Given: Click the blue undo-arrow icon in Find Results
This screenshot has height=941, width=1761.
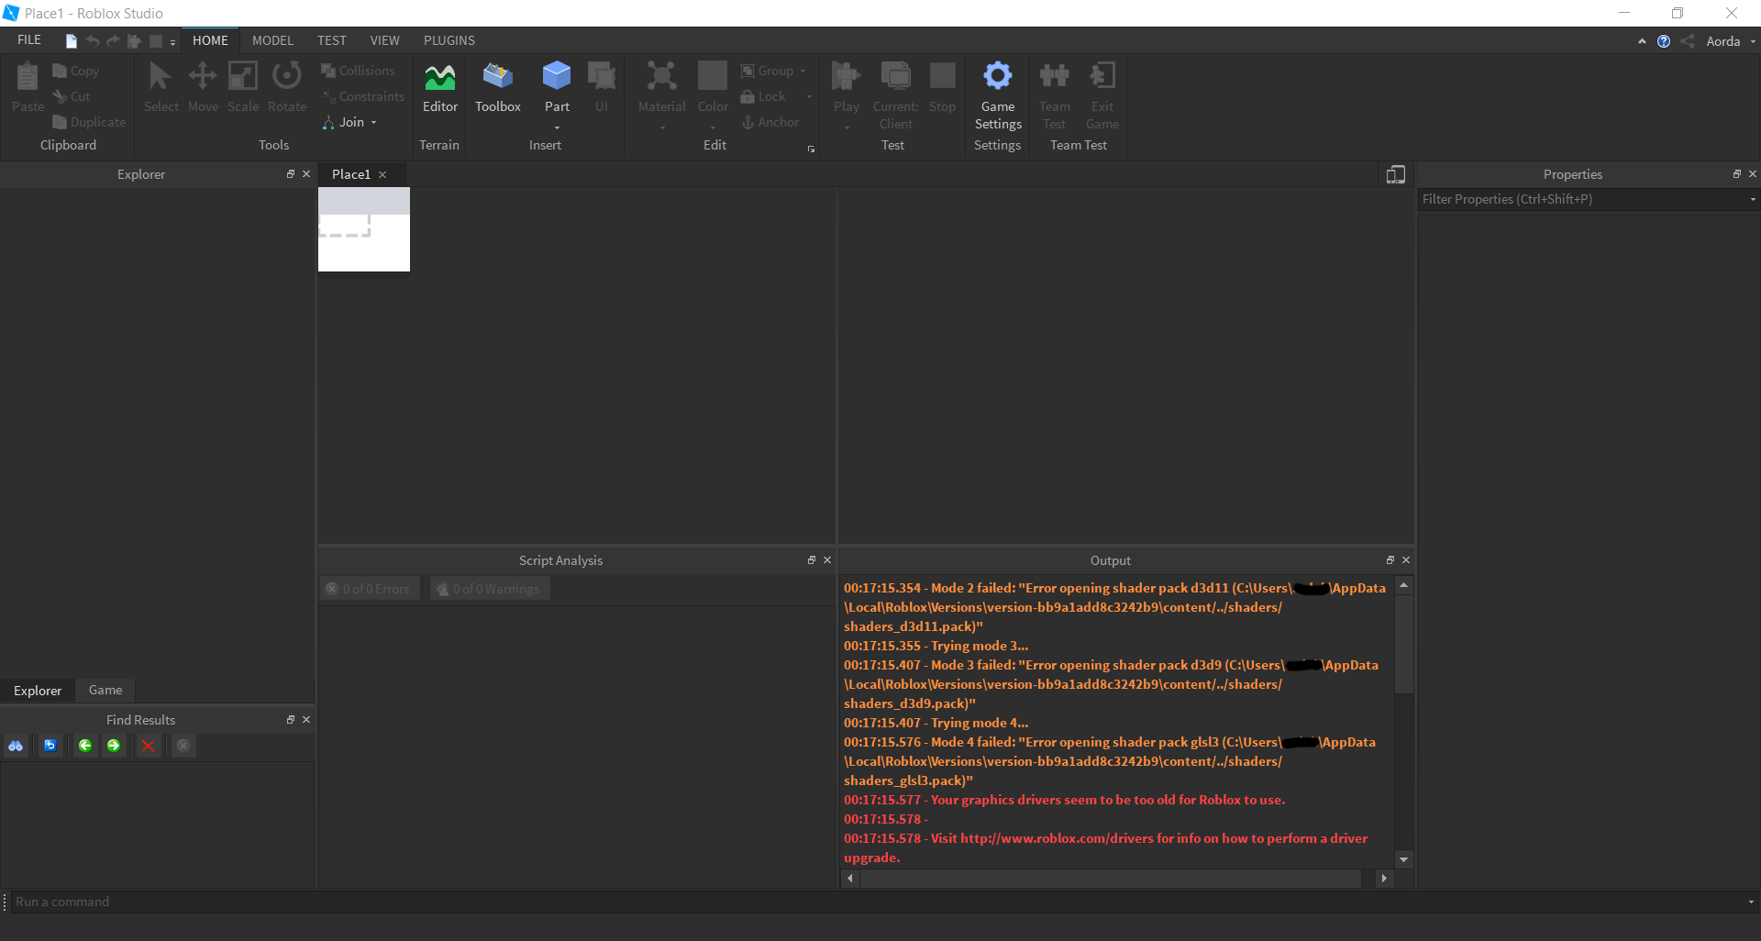Looking at the screenshot, I should (50, 746).
